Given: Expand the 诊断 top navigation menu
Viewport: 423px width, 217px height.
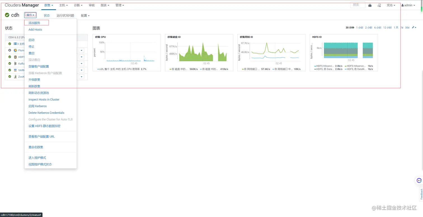Looking at the screenshot, I should click(x=78, y=5).
